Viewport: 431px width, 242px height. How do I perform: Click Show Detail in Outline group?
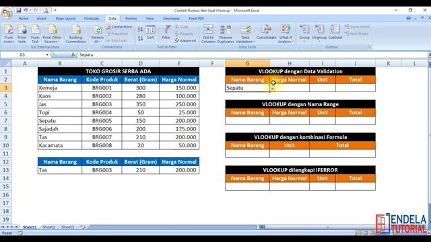tap(357, 27)
